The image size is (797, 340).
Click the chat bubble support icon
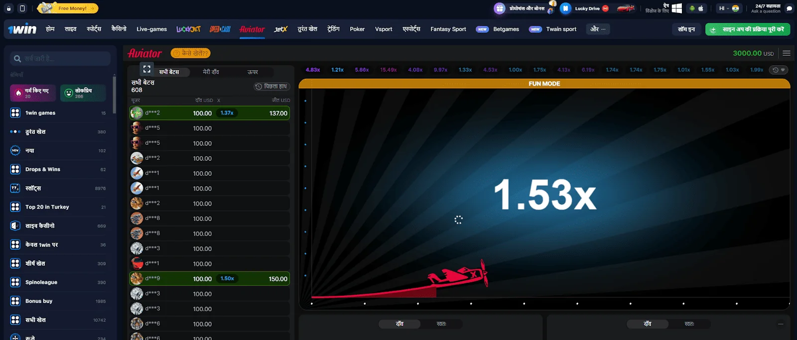[789, 8]
